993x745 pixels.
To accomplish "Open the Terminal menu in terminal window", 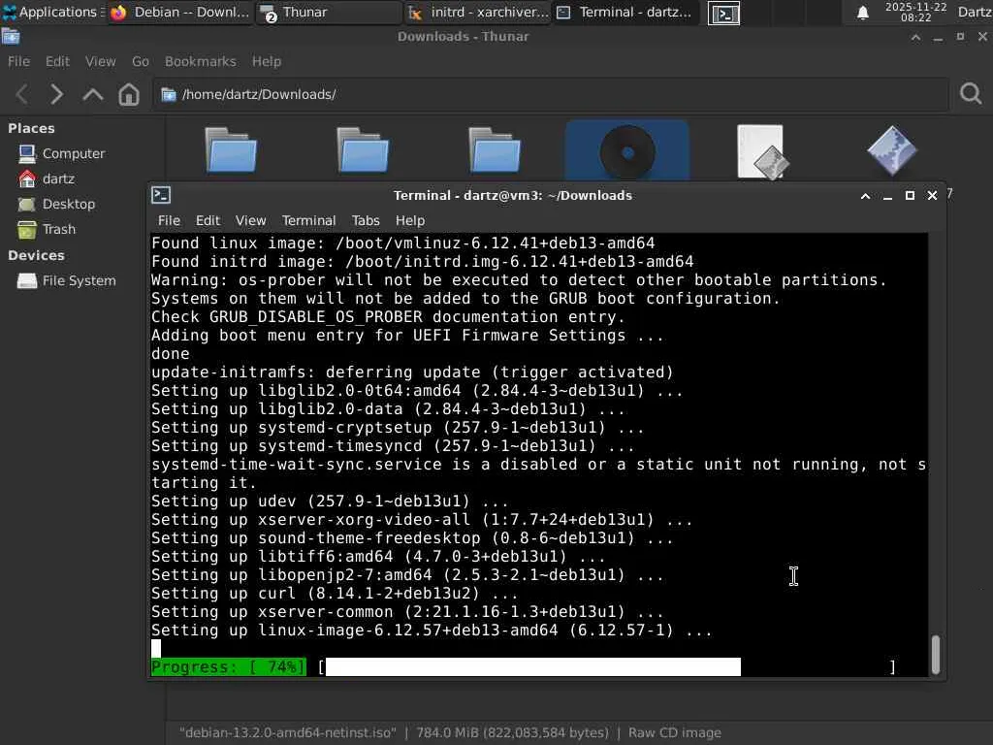I will coord(308,220).
